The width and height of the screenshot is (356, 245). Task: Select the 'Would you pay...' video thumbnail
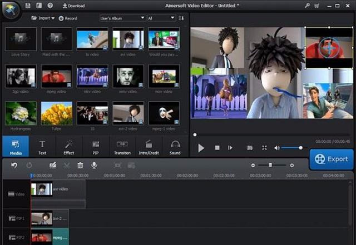tap(164, 39)
